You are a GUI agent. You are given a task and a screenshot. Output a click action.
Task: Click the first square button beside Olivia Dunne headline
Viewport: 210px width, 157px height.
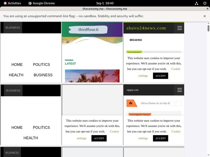pyautogui.click(x=173, y=103)
